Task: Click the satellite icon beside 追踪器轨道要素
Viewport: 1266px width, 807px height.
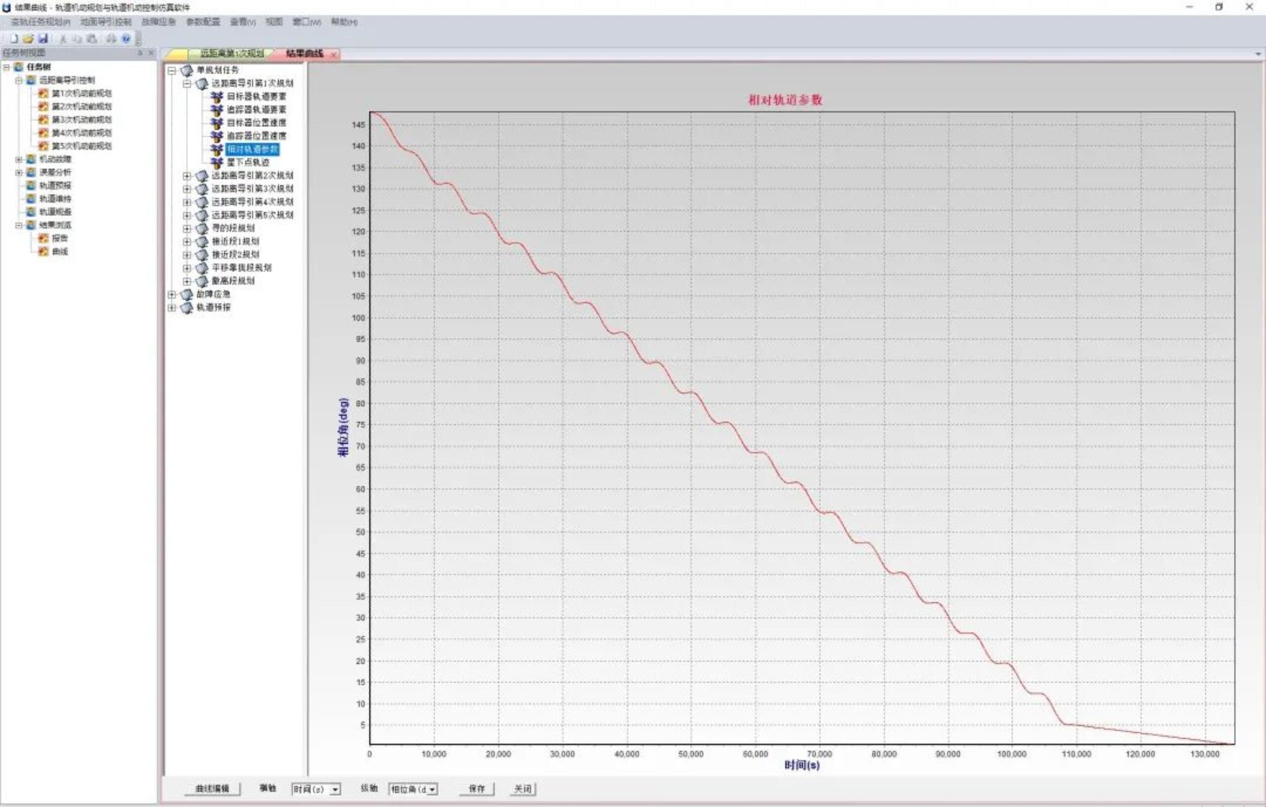Action: pos(216,110)
